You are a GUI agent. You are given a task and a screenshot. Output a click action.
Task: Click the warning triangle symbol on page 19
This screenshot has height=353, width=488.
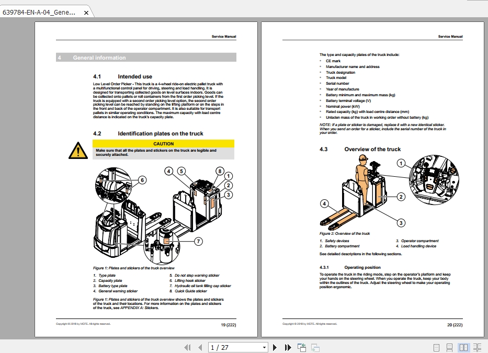[x=77, y=151]
